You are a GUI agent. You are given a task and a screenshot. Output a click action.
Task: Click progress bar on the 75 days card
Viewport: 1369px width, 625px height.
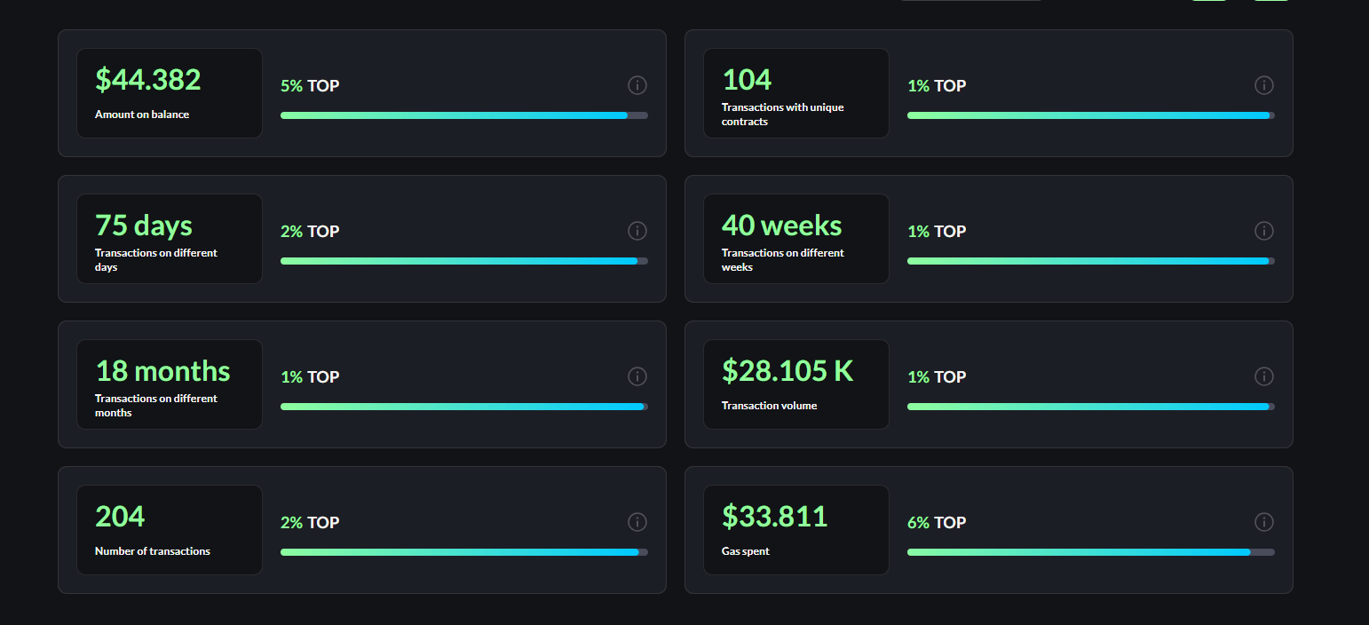(463, 261)
